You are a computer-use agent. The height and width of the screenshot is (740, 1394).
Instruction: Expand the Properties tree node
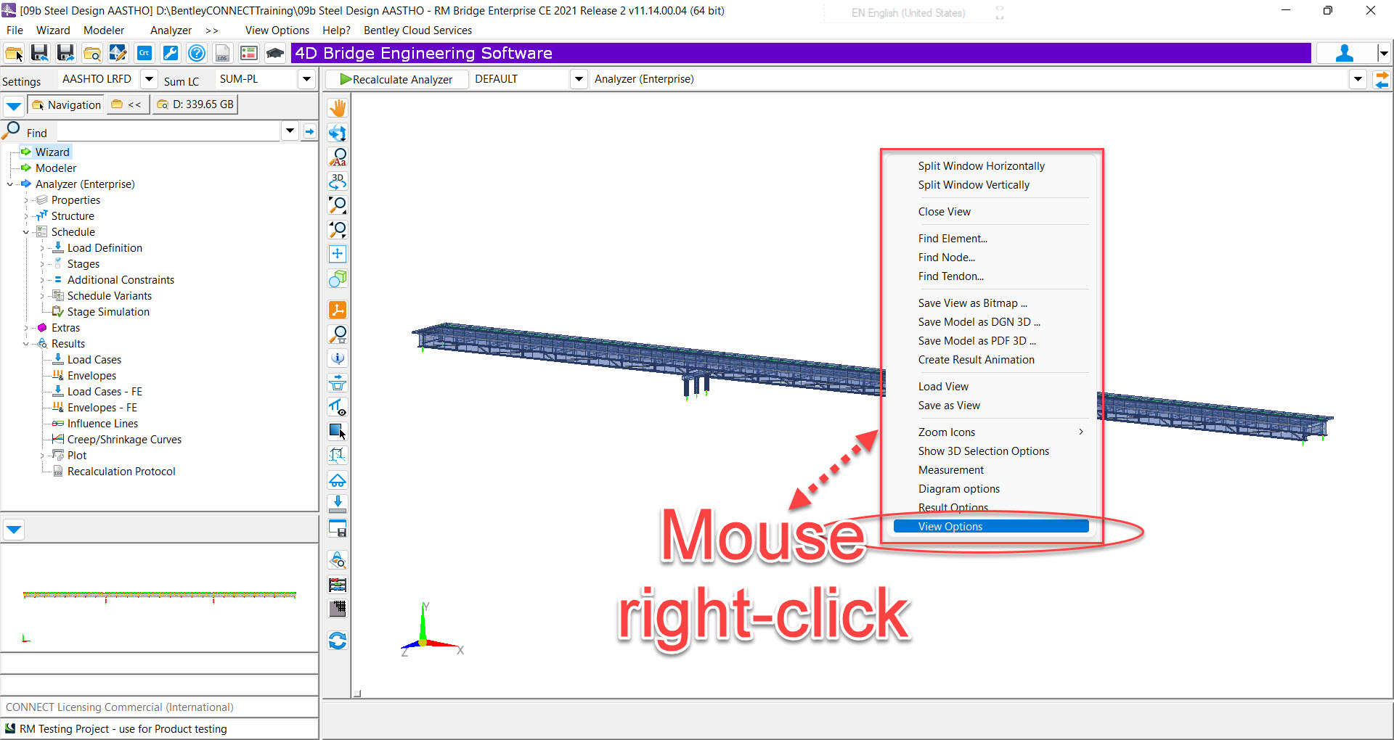pyautogui.click(x=26, y=200)
